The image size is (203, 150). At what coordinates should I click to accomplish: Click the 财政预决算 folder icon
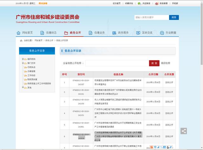click(25, 79)
